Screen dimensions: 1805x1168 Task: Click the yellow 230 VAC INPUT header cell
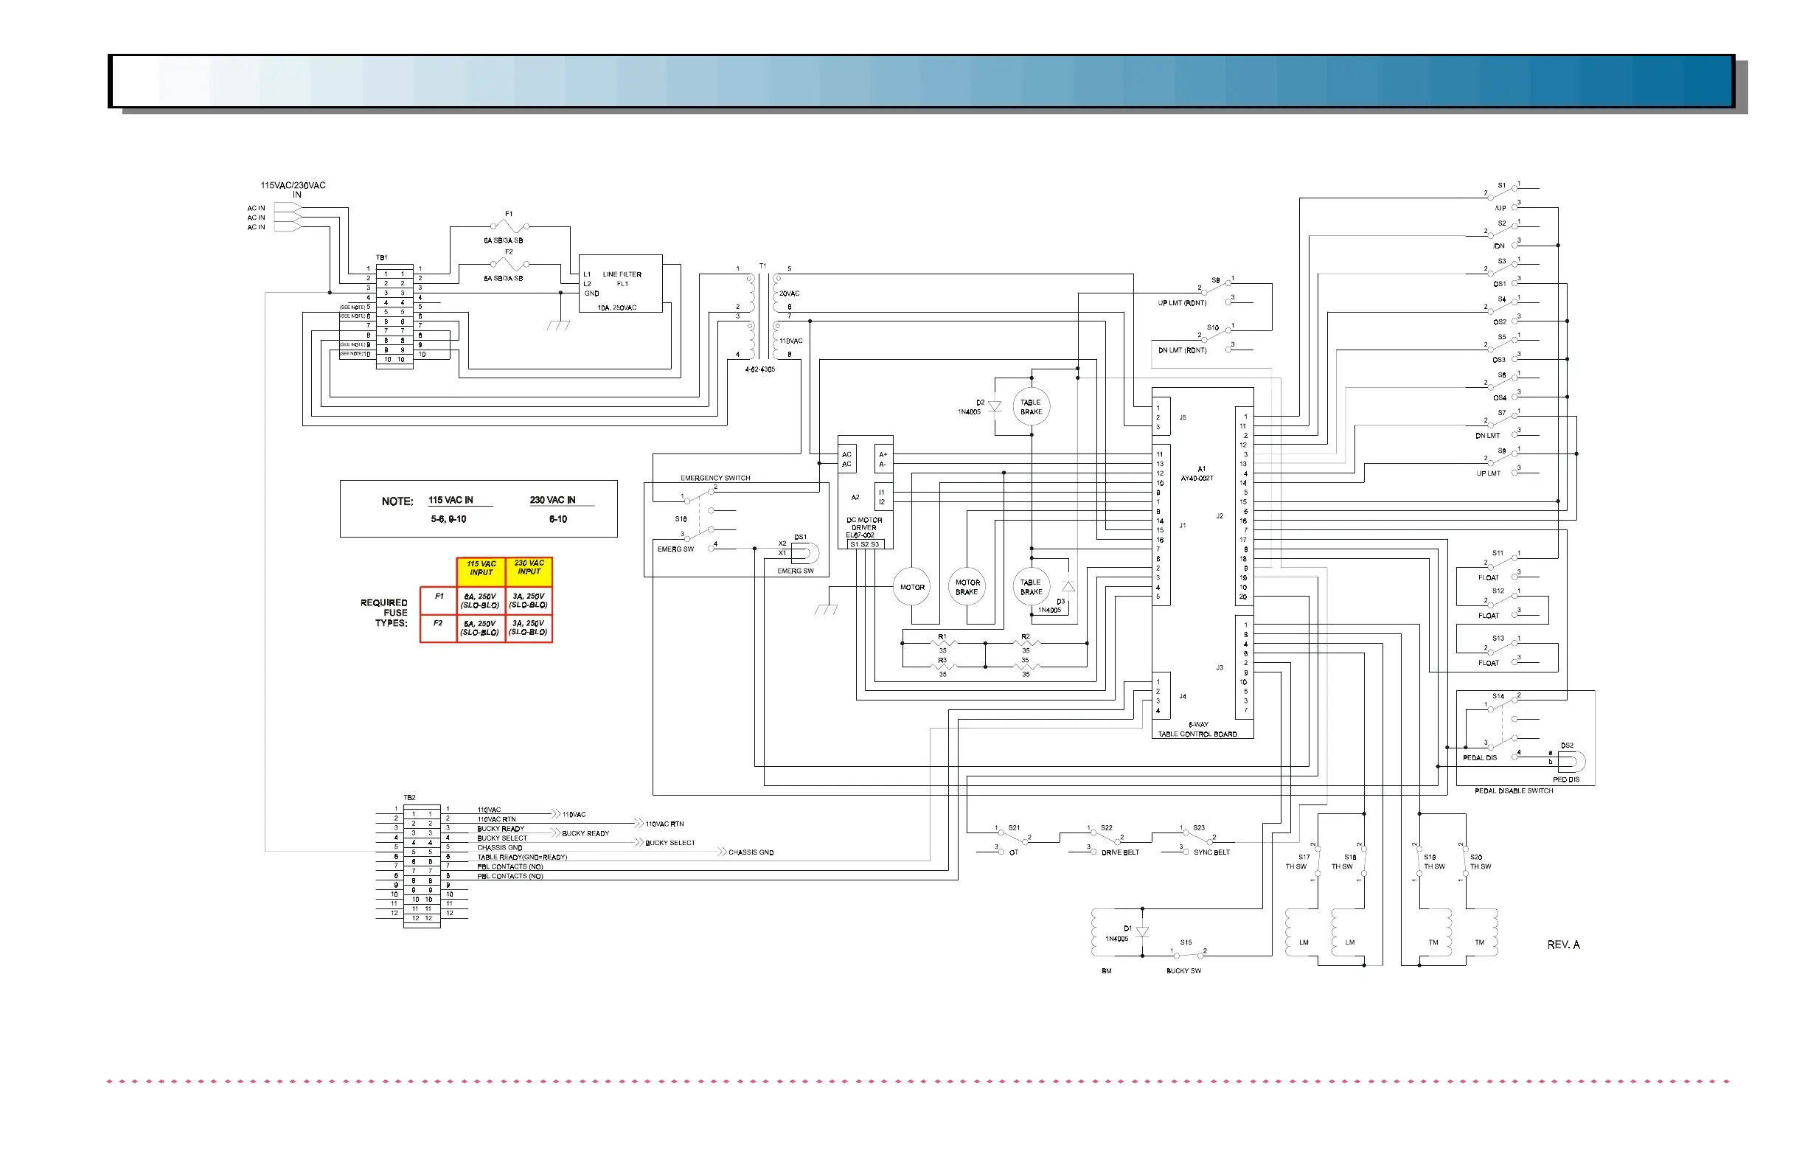[529, 569]
